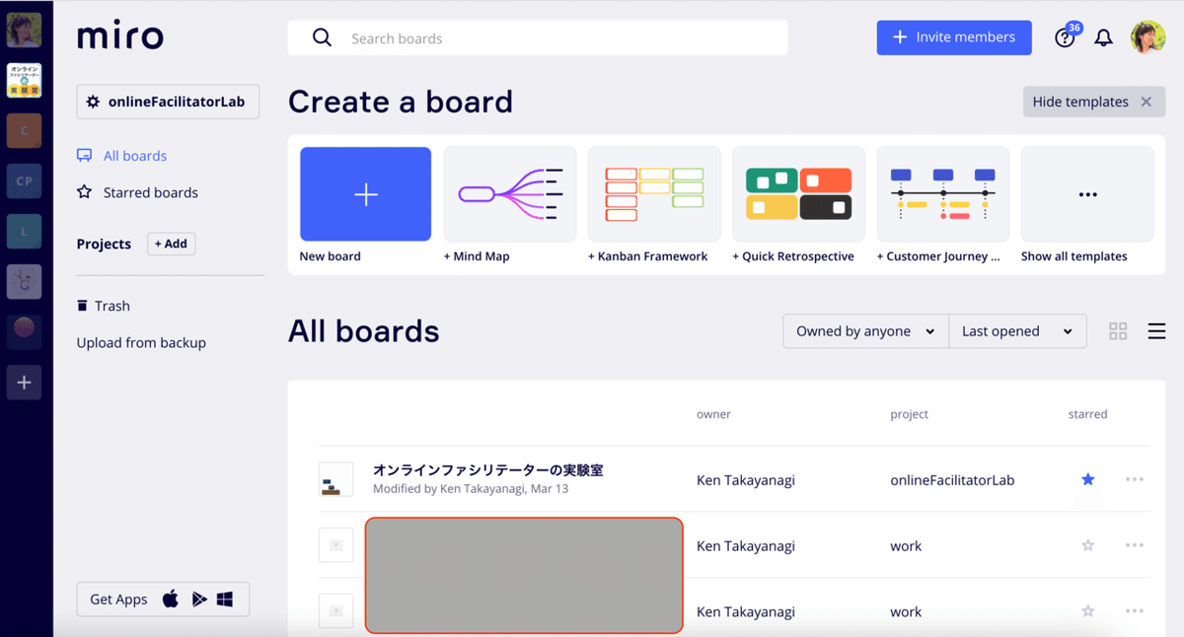The image size is (1184, 637).
Task: Focus the Search boards field
Action: point(538,37)
